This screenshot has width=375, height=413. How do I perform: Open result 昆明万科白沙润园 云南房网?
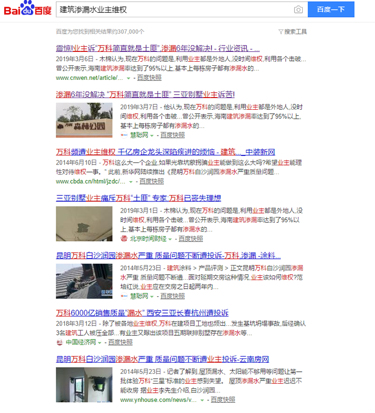click(x=162, y=359)
